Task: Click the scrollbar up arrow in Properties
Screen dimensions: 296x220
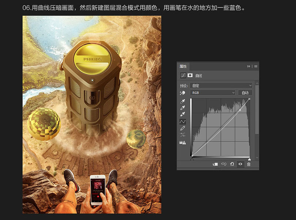Action: pos(257,83)
